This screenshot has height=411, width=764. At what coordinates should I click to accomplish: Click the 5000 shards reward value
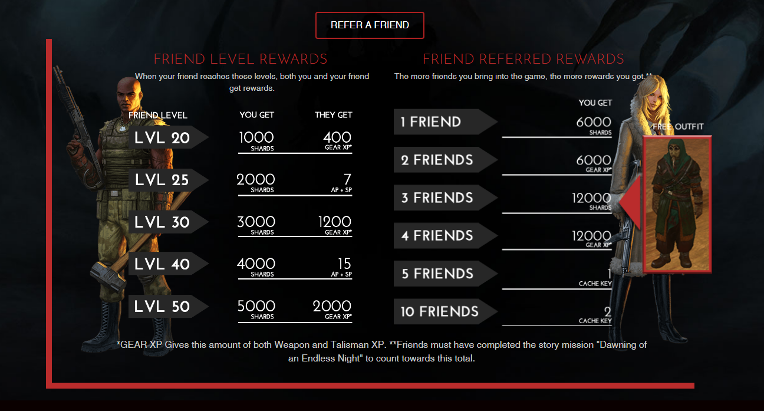[256, 309]
